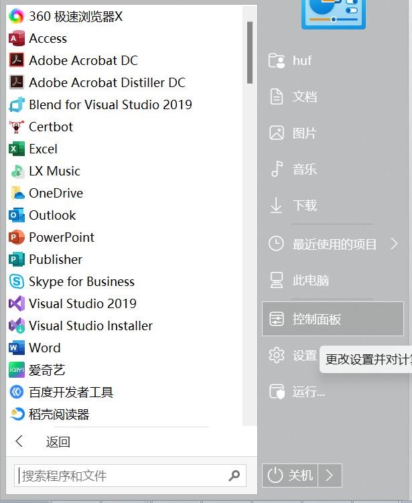Launch PowerPoint from its orange icon

point(16,237)
